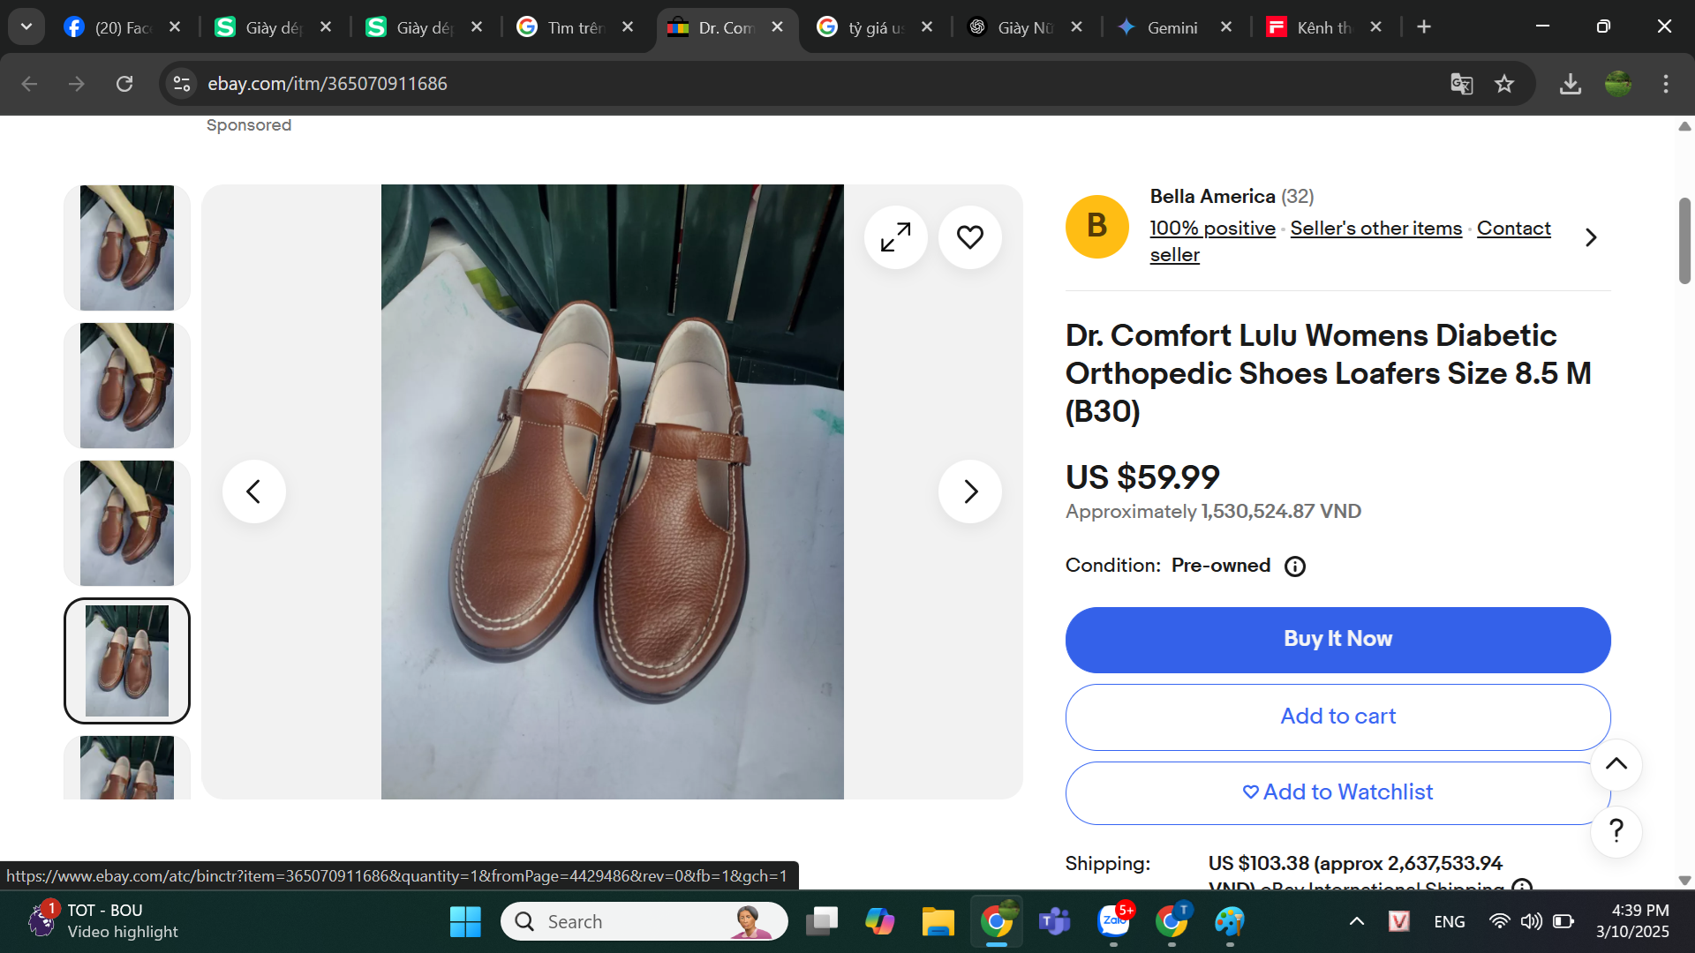Open the Downloads icon in Chrome toolbar
The width and height of the screenshot is (1695, 953).
pos(1570,84)
